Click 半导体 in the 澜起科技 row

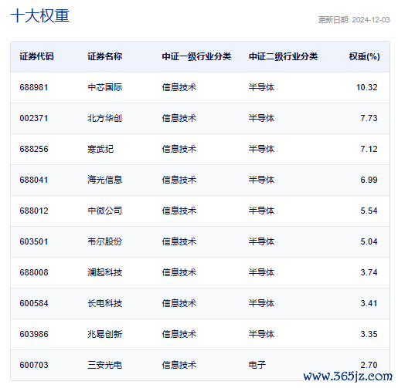[261, 272]
